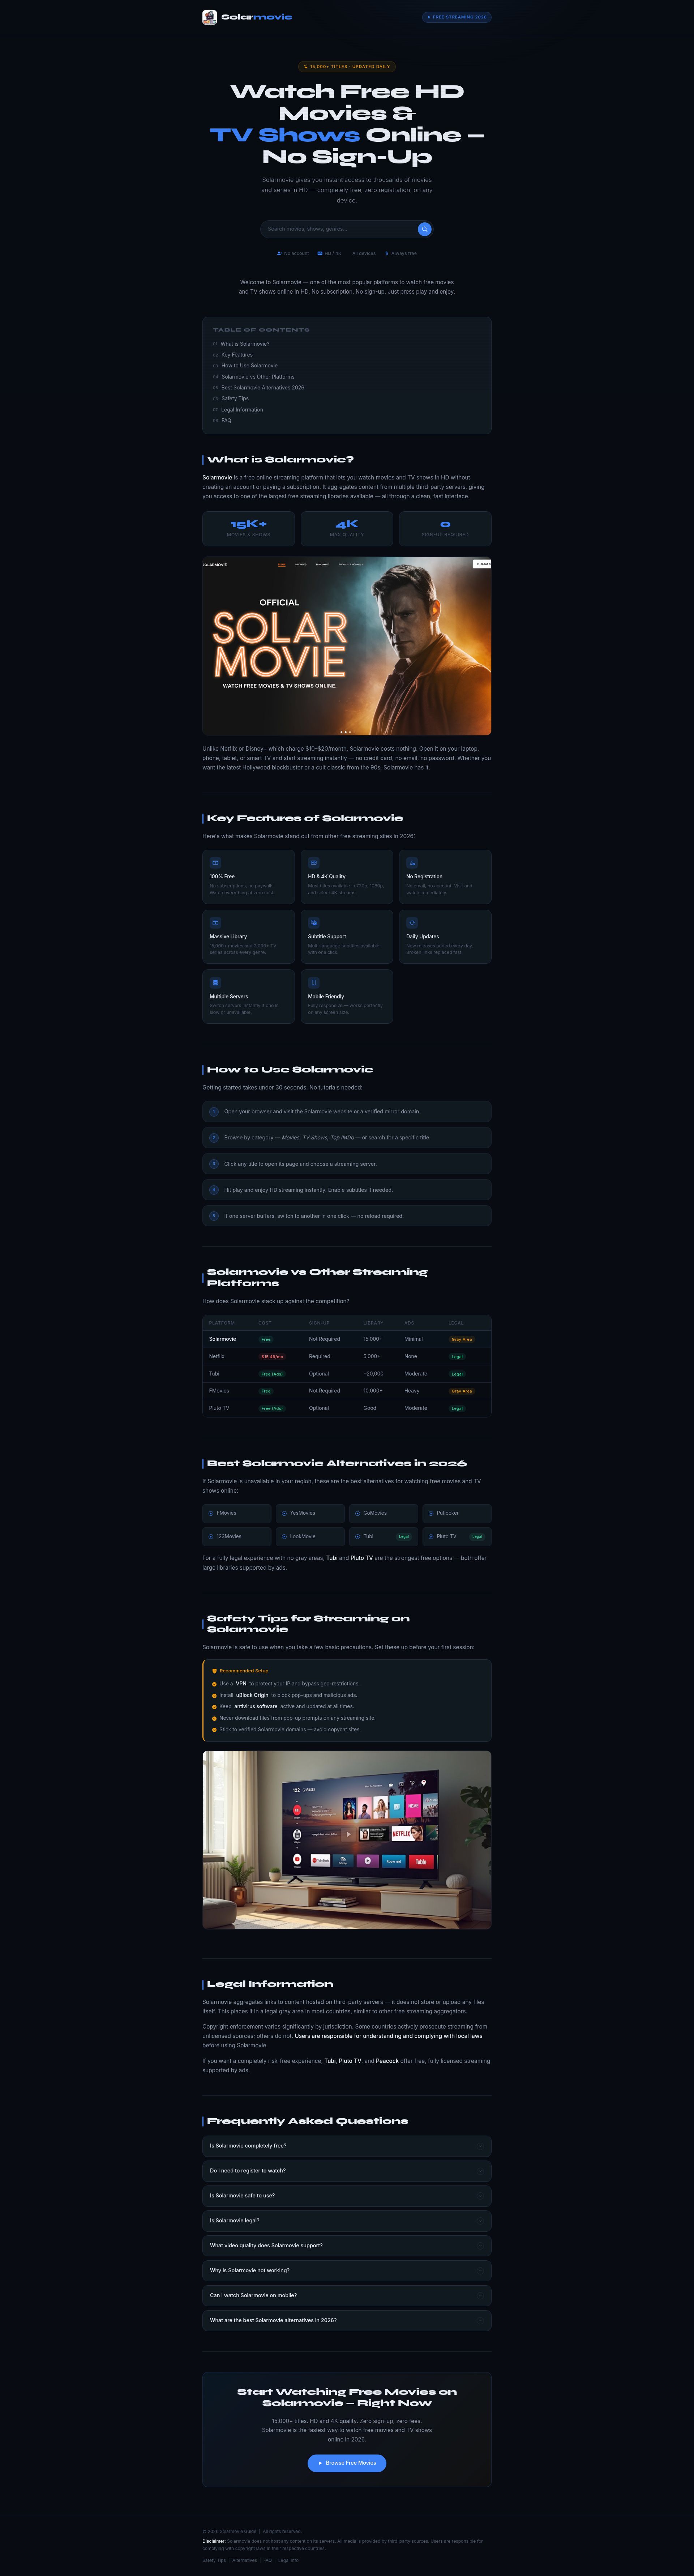Click the HD / 4K badge icon under search
This screenshot has width=694, height=2576.
[x=320, y=253]
